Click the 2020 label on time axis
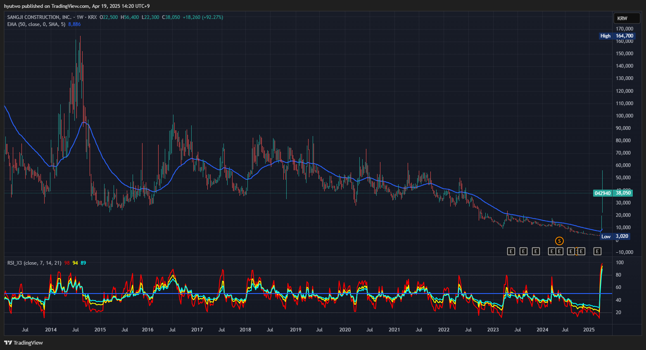646x350 pixels. [x=345, y=330]
